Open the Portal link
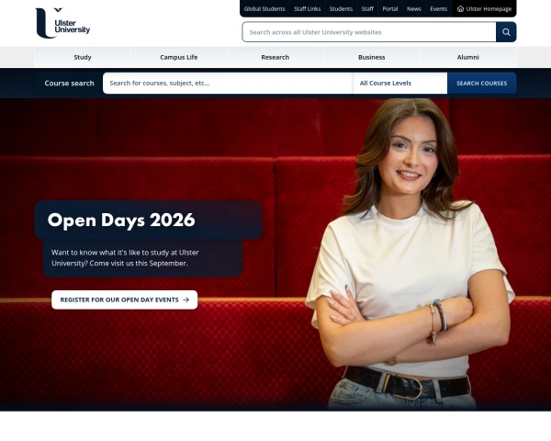The height and width of the screenshot is (441, 551). (390, 9)
